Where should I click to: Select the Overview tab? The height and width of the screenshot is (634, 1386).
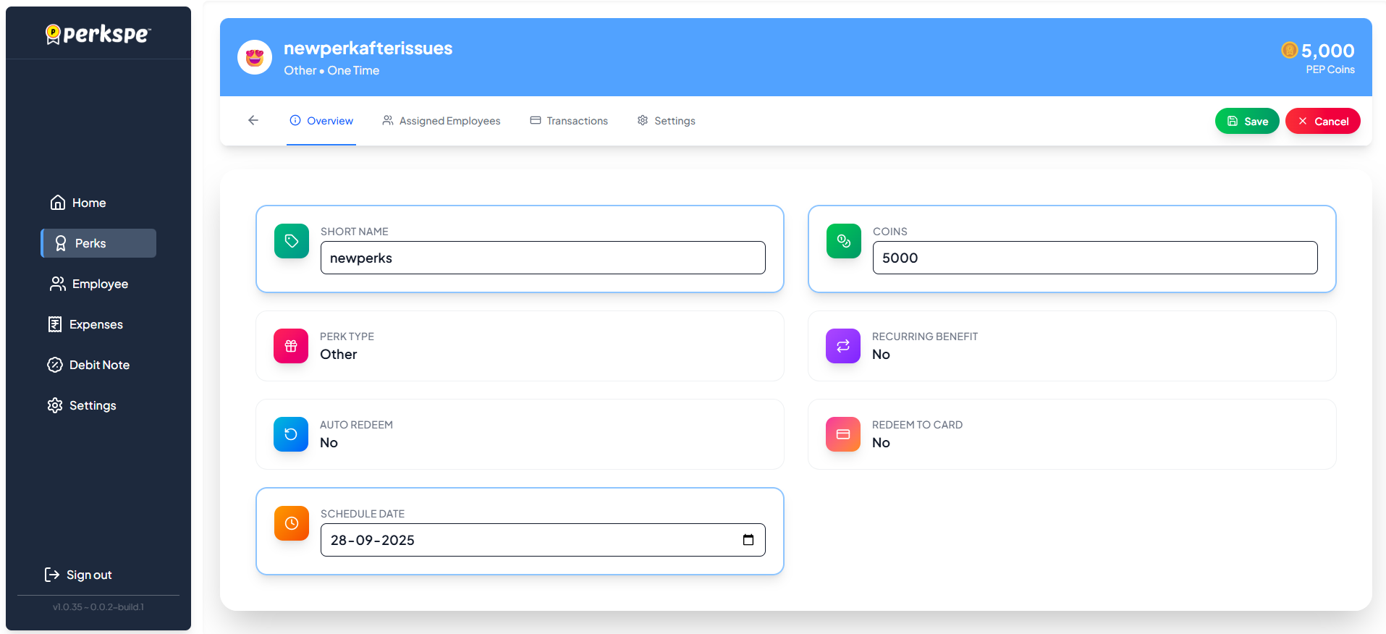tap(321, 121)
